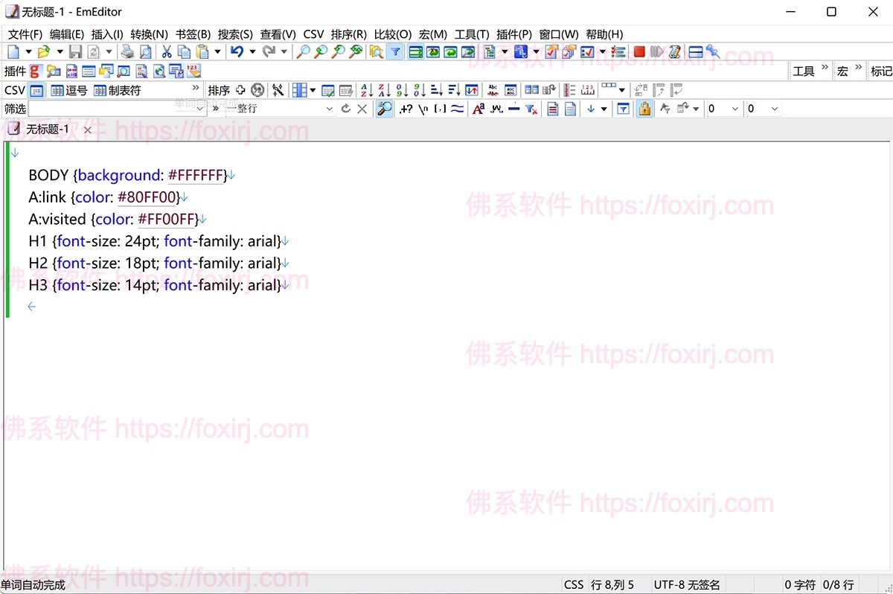Image resolution: width=893 pixels, height=594 pixels.
Task: Click the Undo arrow icon
Action: [237, 51]
